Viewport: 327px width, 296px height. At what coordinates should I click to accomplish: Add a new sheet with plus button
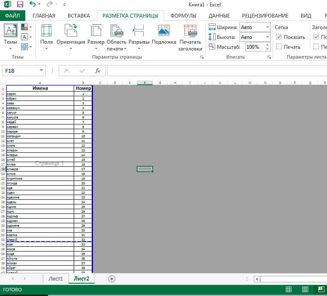(112, 279)
